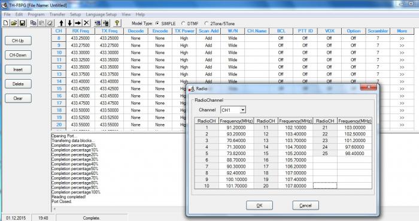Click the 'Complete.' status bar entry
The width and height of the screenshot is (419, 221).
click(91, 218)
